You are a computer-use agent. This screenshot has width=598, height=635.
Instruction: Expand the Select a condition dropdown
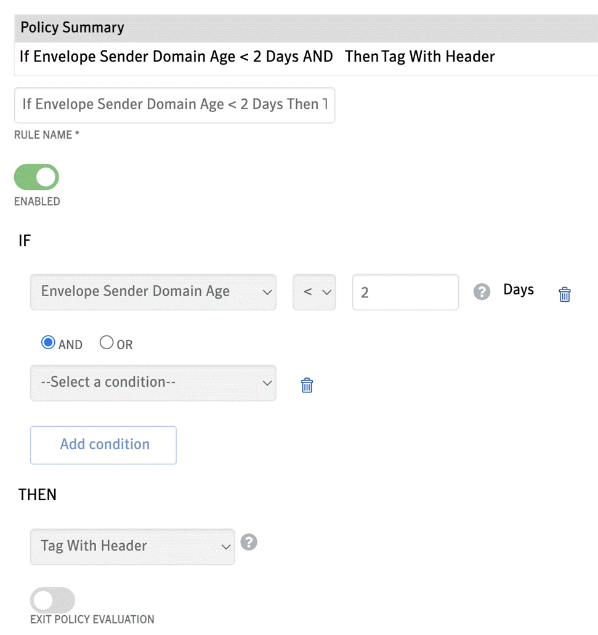(x=153, y=382)
